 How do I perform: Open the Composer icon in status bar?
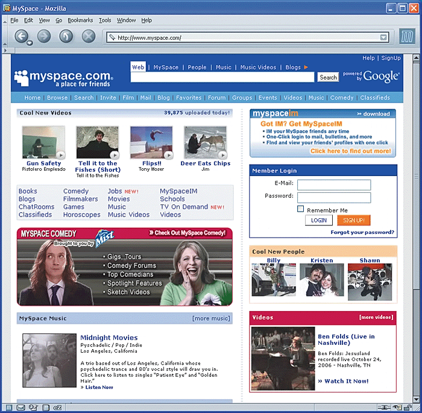coord(33,408)
